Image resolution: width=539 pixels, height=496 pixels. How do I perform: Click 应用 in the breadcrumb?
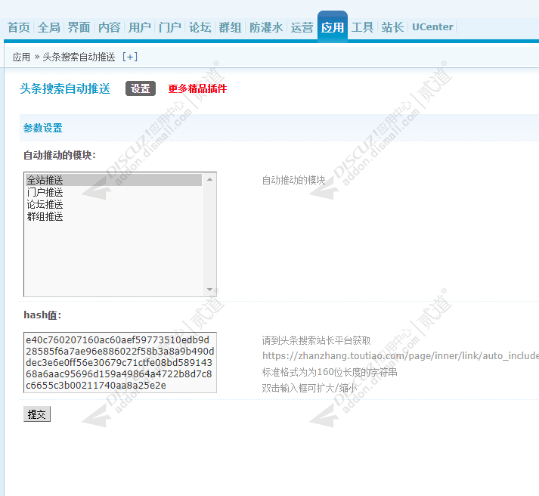point(21,57)
